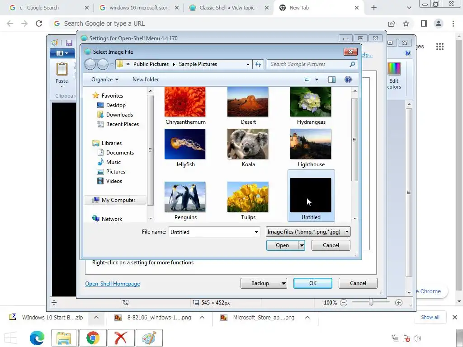The width and height of the screenshot is (463, 347).
Task: Change view with the views icon
Action: (x=307, y=80)
